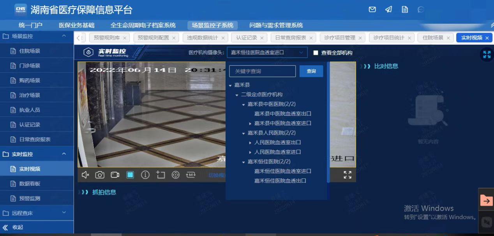This screenshot has height=236, width=494.
Task: Start recording with the video camera icon
Action: pos(115,175)
